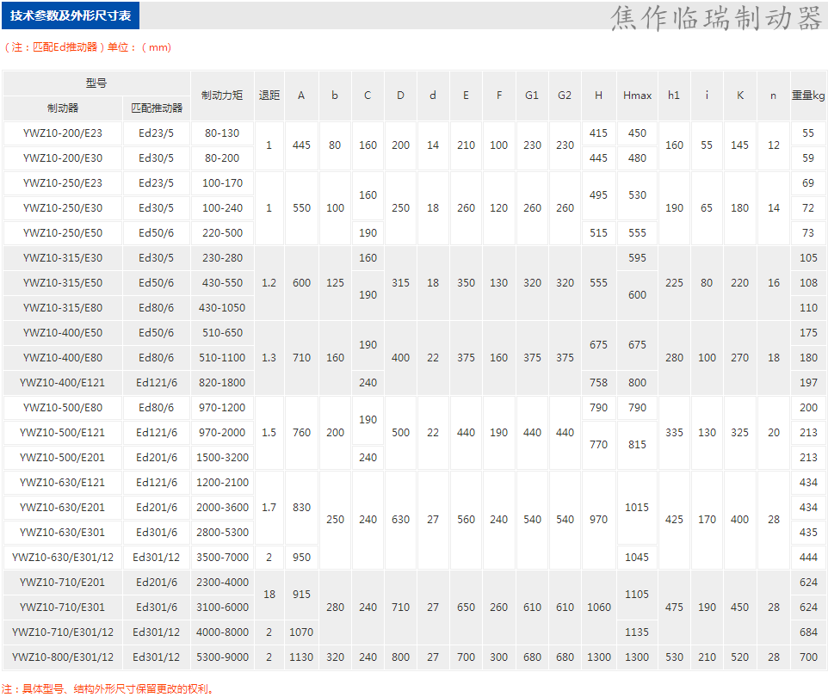Select the YWZ10-500/E201 model cell
This screenshot has width=828, height=697.
coord(61,458)
